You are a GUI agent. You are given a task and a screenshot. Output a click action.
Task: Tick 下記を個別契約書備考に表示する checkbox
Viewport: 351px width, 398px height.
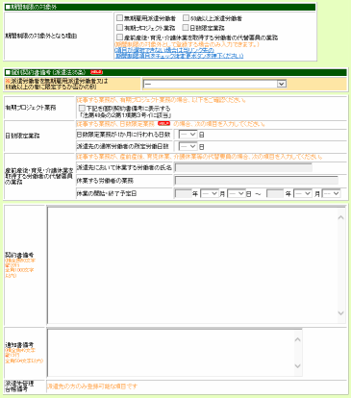82,109
